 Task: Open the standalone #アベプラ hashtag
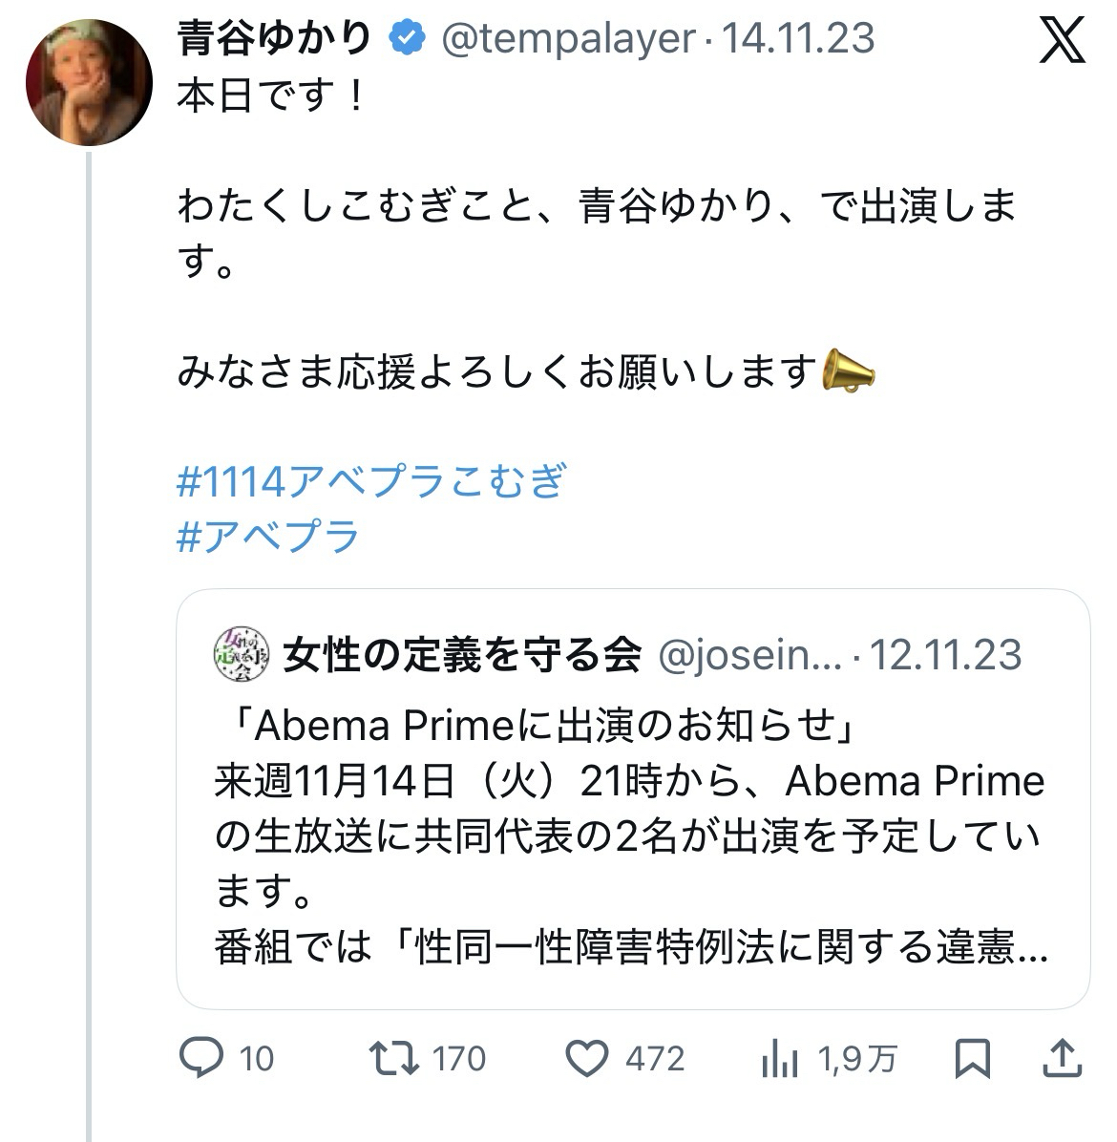point(268,537)
